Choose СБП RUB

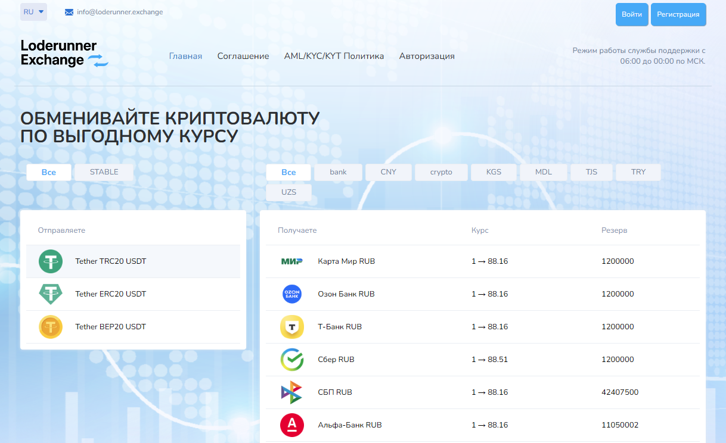(x=335, y=392)
